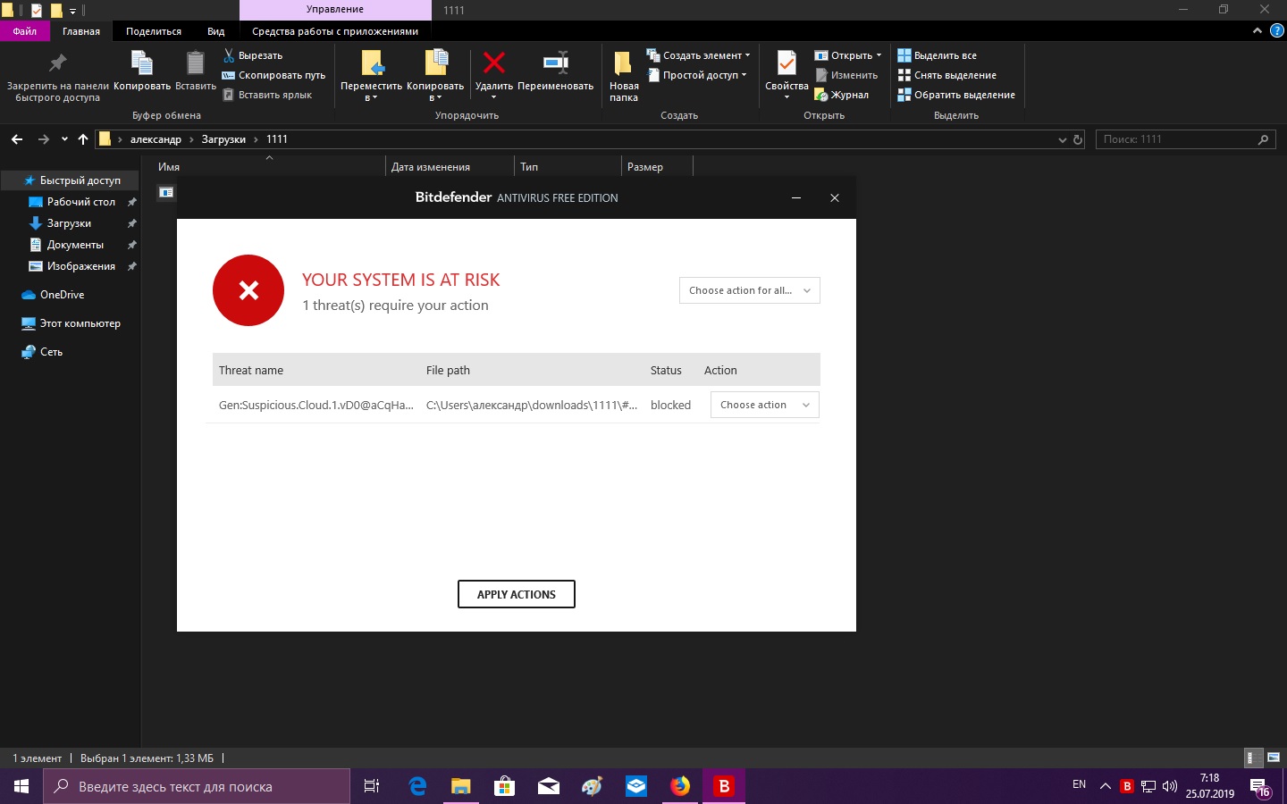Pin to Quick access using pin icon
The width and height of the screenshot is (1287, 804).
(57, 63)
